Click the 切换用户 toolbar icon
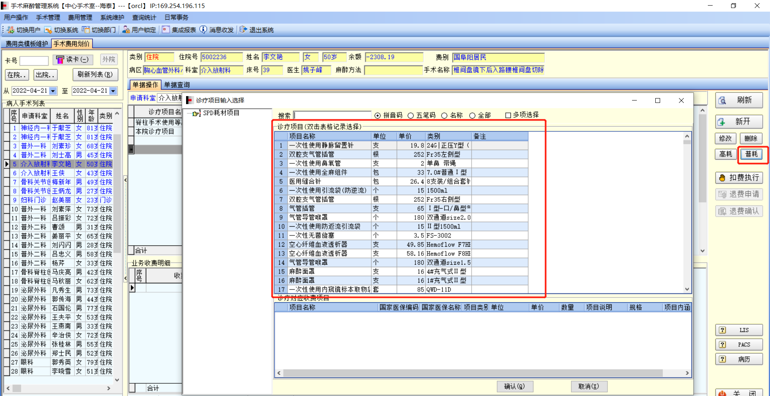 click(x=10, y=30)
